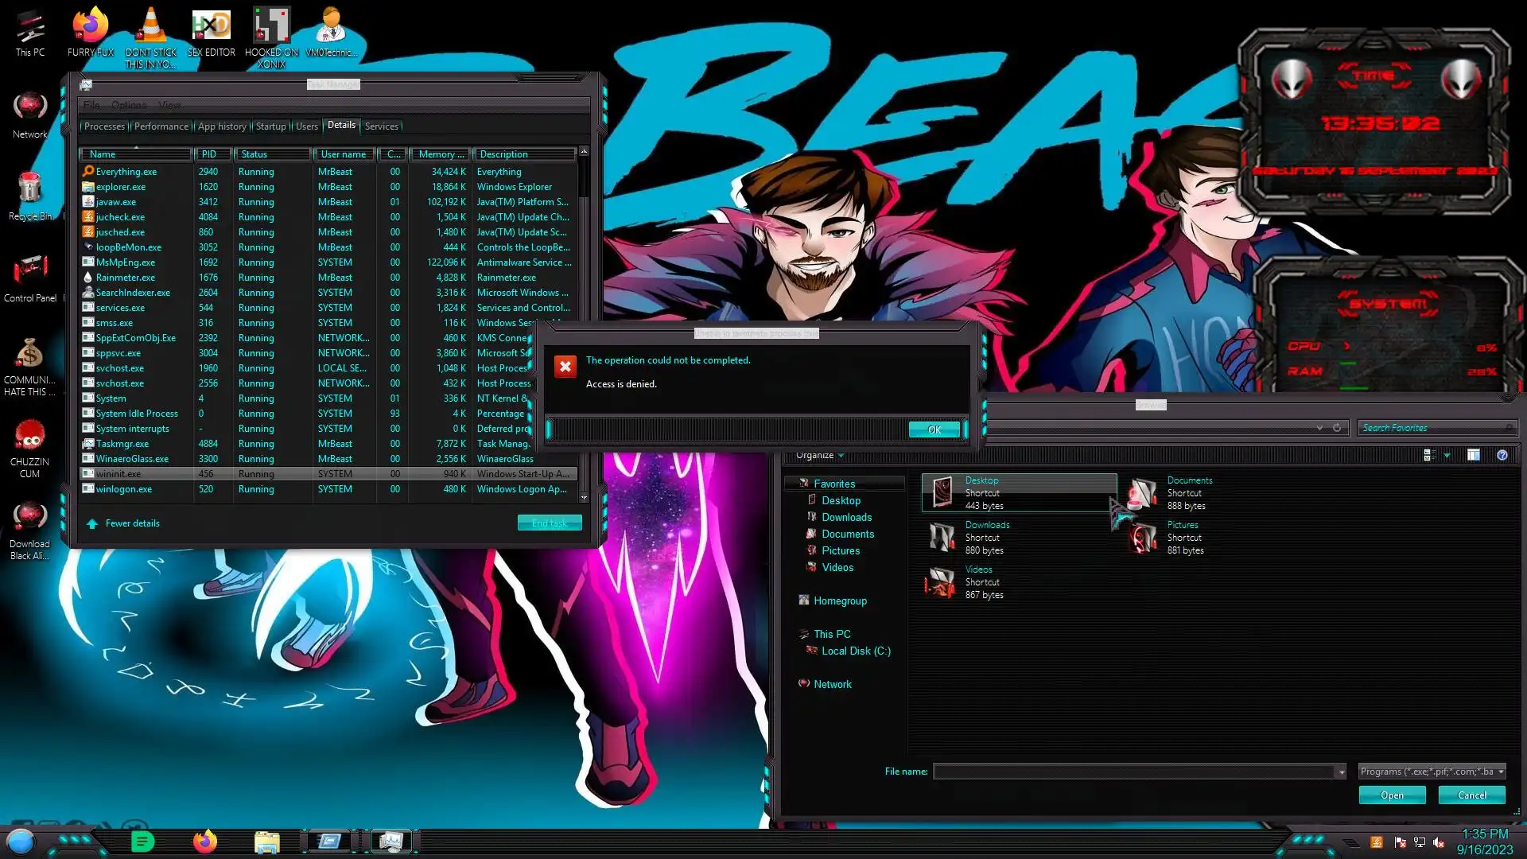1527x859 pixels.
Task: Refresh the address bar location
Action: click(1337, 428)
